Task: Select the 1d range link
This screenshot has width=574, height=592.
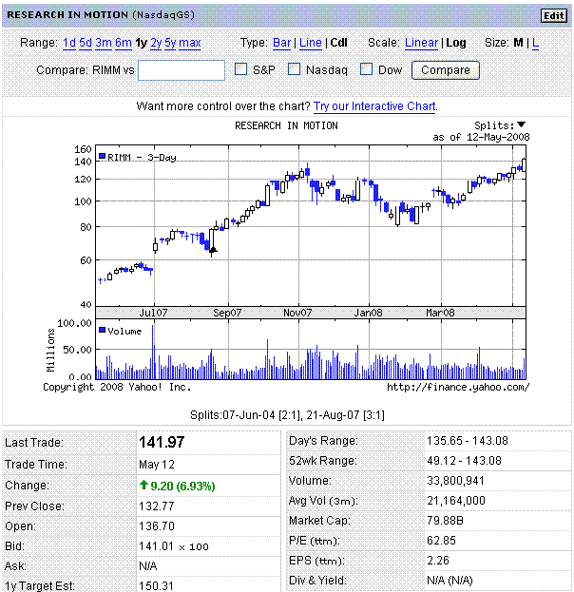Action: click(69, 43)
